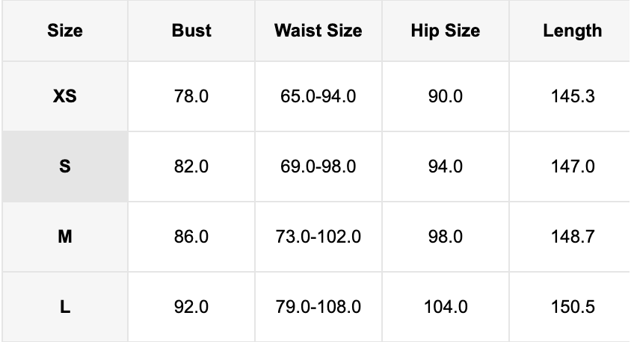Click the highlighted S size cell

coord(64,167)
